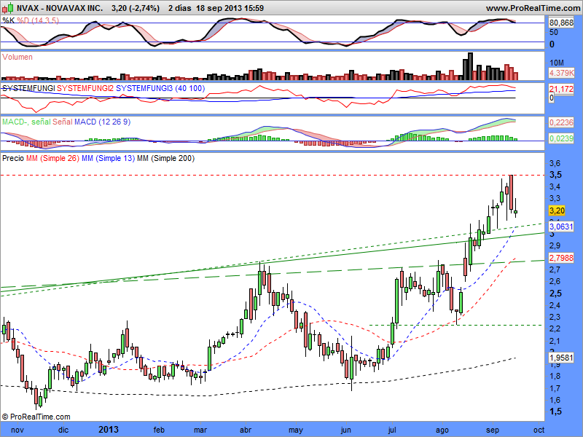
Task: Click the red moving average value 2,7988
Action: [x=561, y=258]
